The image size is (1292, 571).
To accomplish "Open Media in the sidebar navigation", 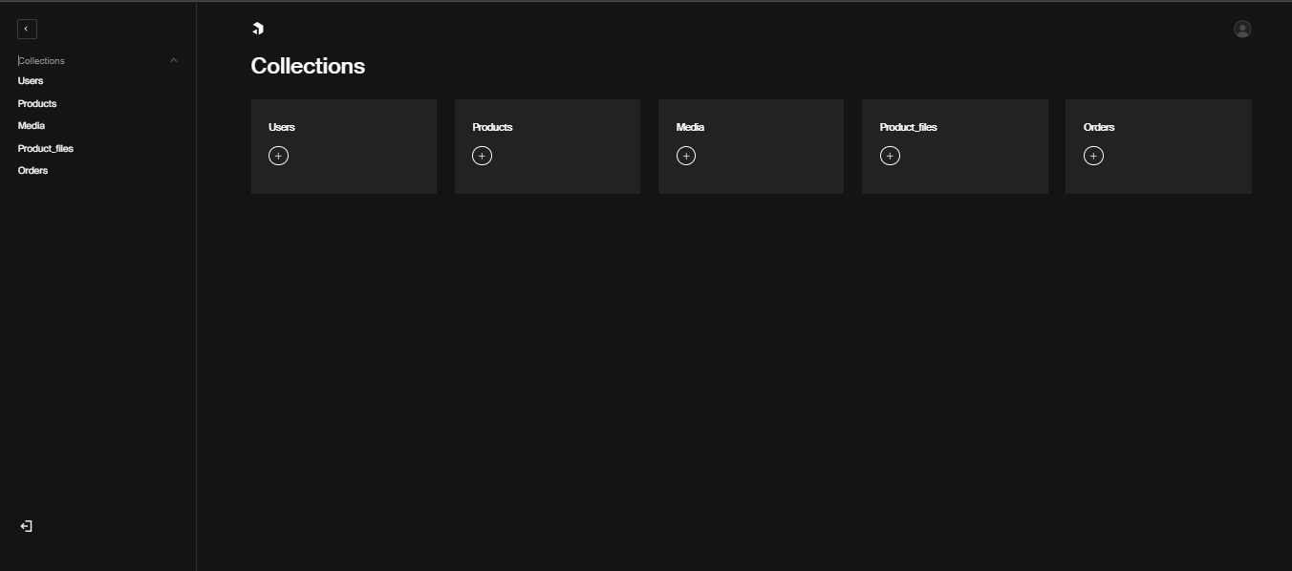I will (32, 126).
